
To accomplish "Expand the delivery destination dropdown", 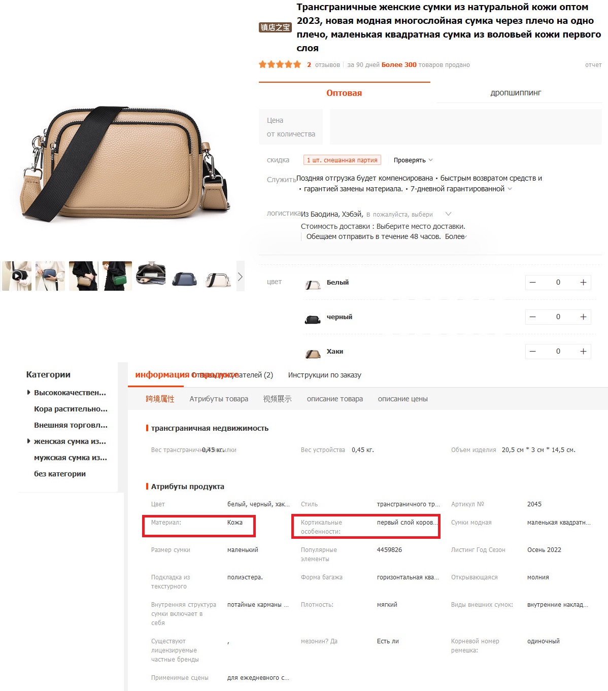I will [448, 214].
